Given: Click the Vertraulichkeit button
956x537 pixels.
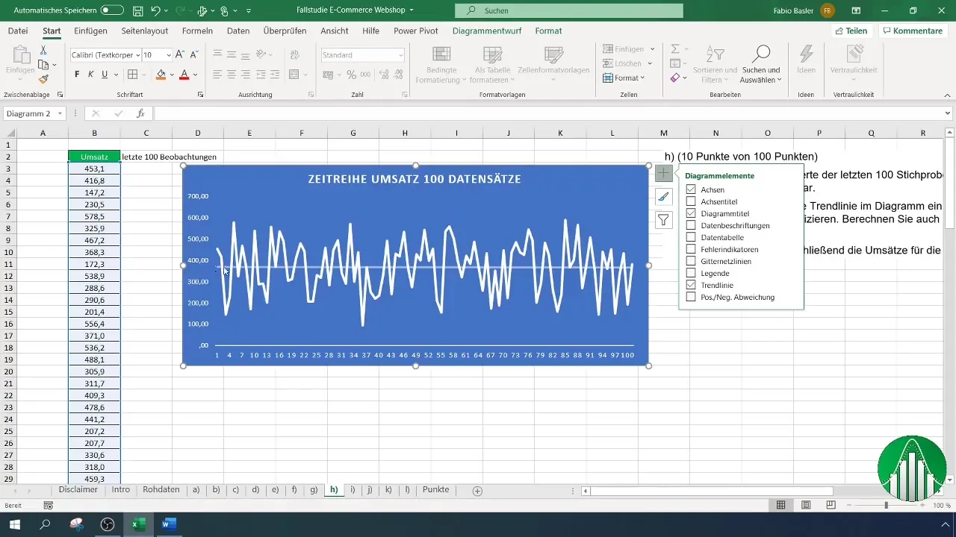Looking at the screenshot, I should click(853, 60).
